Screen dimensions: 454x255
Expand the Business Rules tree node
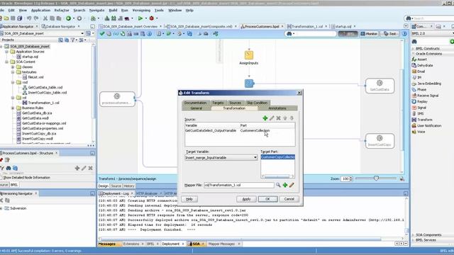tap(13, 108)
